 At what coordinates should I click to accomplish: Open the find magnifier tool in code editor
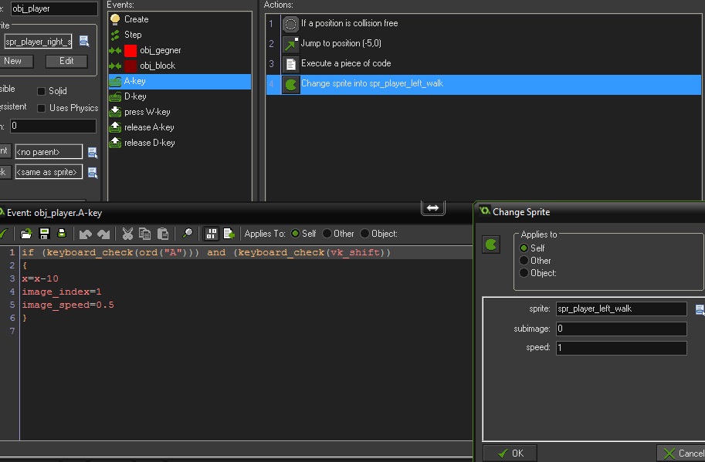click(x=187, y=234)
